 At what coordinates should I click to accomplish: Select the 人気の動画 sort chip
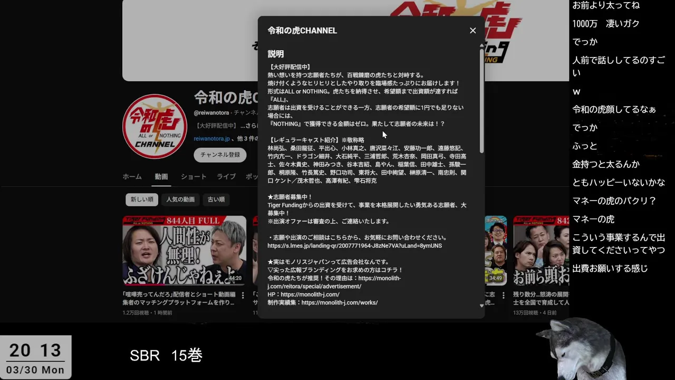(x=180, y=199)
